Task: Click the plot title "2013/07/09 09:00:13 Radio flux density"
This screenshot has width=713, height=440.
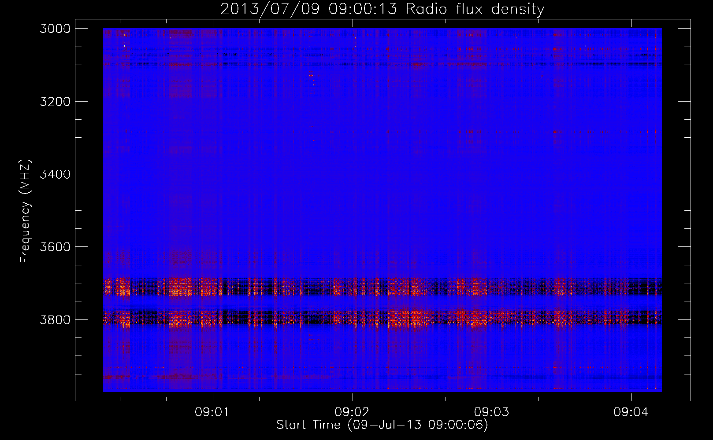Action: click(382, 9)
